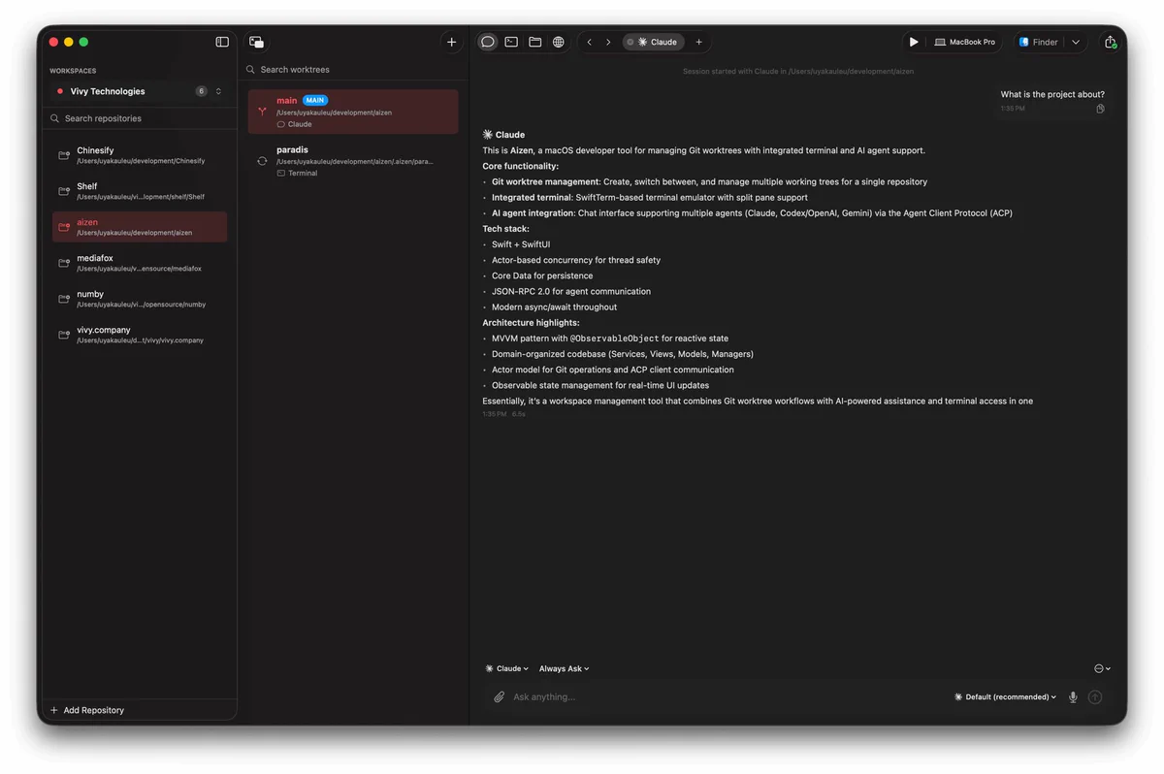This screenshot has width=1164, height=774.
Task: Select the Shelf repository
Action: tap(140, 191)
